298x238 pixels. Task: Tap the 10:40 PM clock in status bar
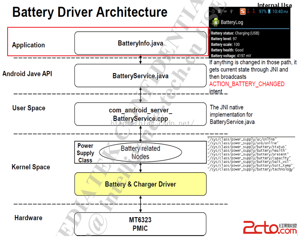(x=280, y=12)
